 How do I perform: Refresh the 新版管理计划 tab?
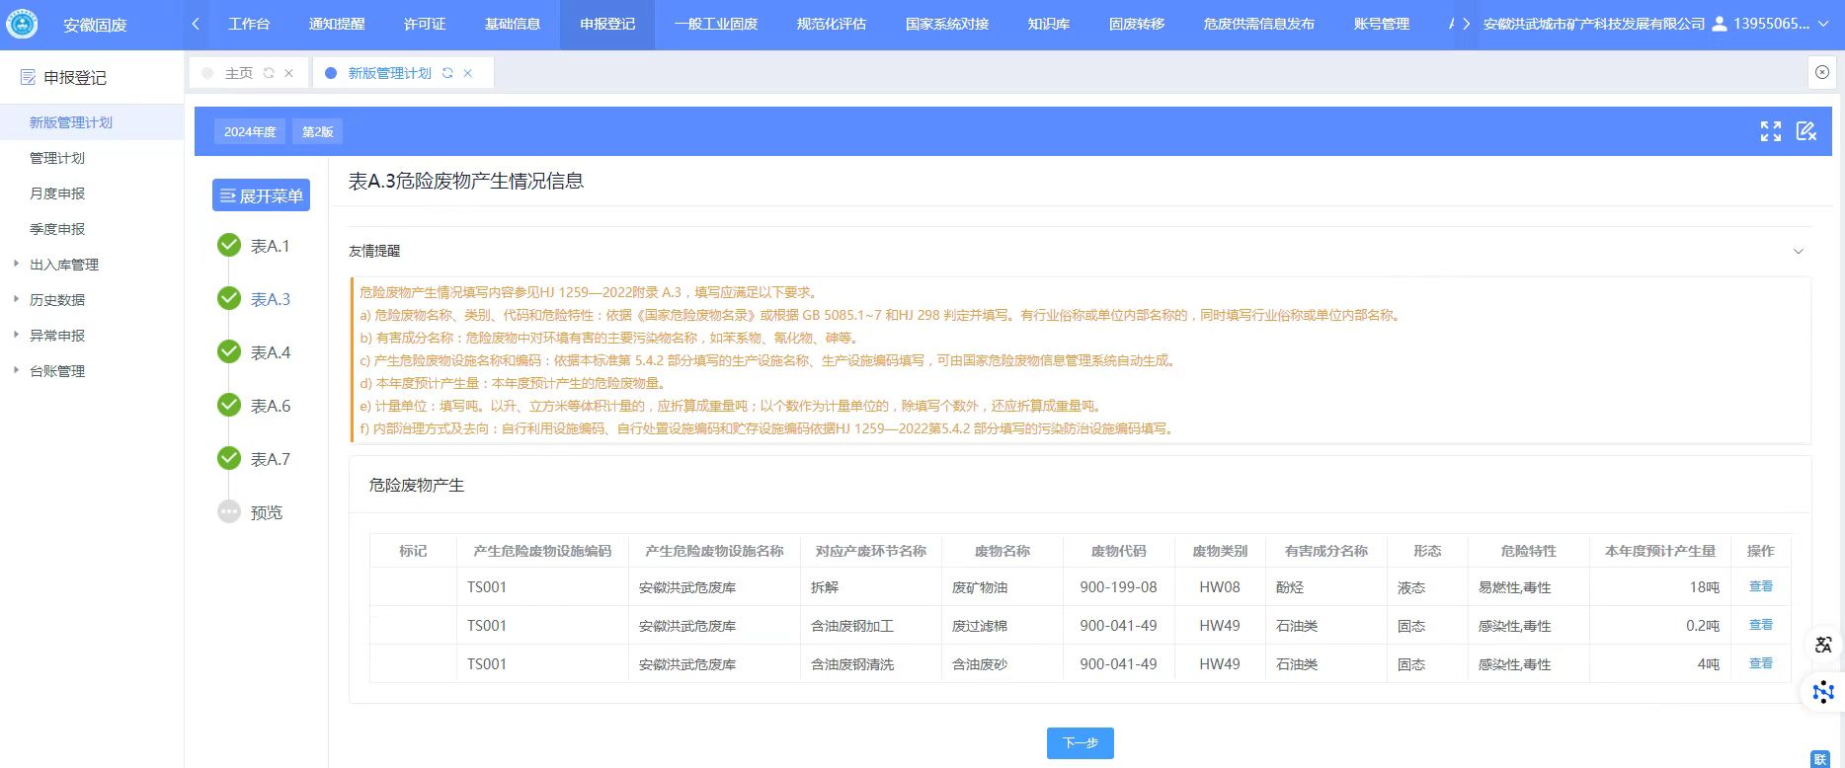click(x=447, y=73)
